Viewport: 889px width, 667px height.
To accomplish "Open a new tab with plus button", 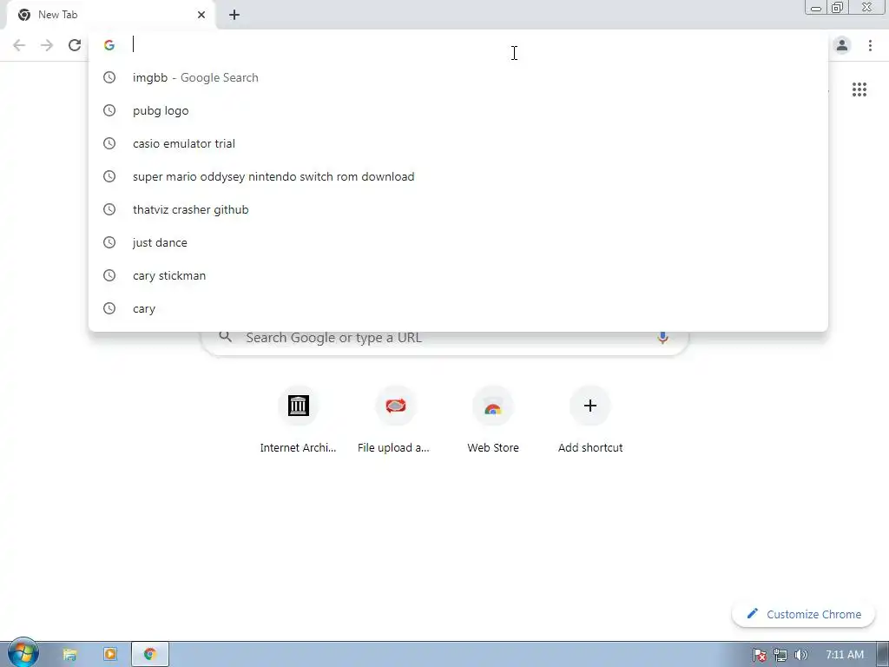I will (234, 15).
